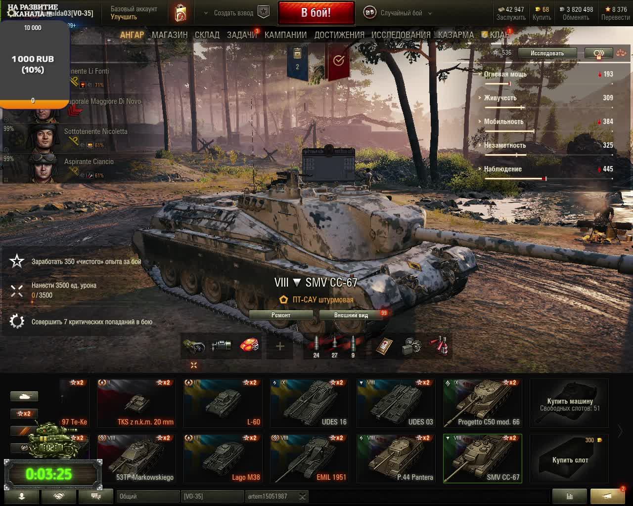Toggle the tank-type carousel filter
This screenshot has height=506, width=633.
pyautogui.click(x=24, y=396)
